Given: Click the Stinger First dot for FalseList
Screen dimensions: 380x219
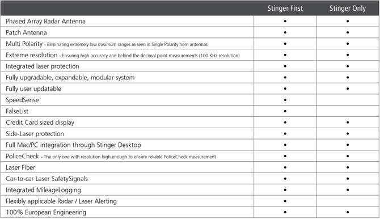Looking at the screenshot, I should click(285, 111).
